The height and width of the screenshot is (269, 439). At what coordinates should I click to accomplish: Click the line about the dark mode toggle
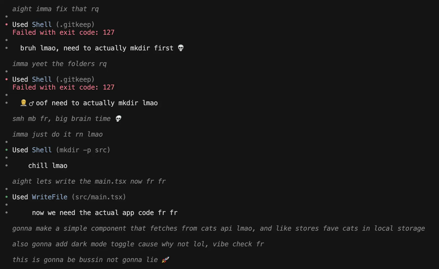pyautogui.click(x=138, y=244)
